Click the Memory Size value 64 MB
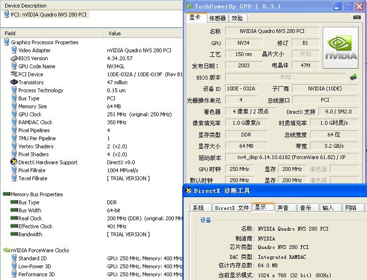Viewport: 367px width, 280px height. [x=114, y=106]
